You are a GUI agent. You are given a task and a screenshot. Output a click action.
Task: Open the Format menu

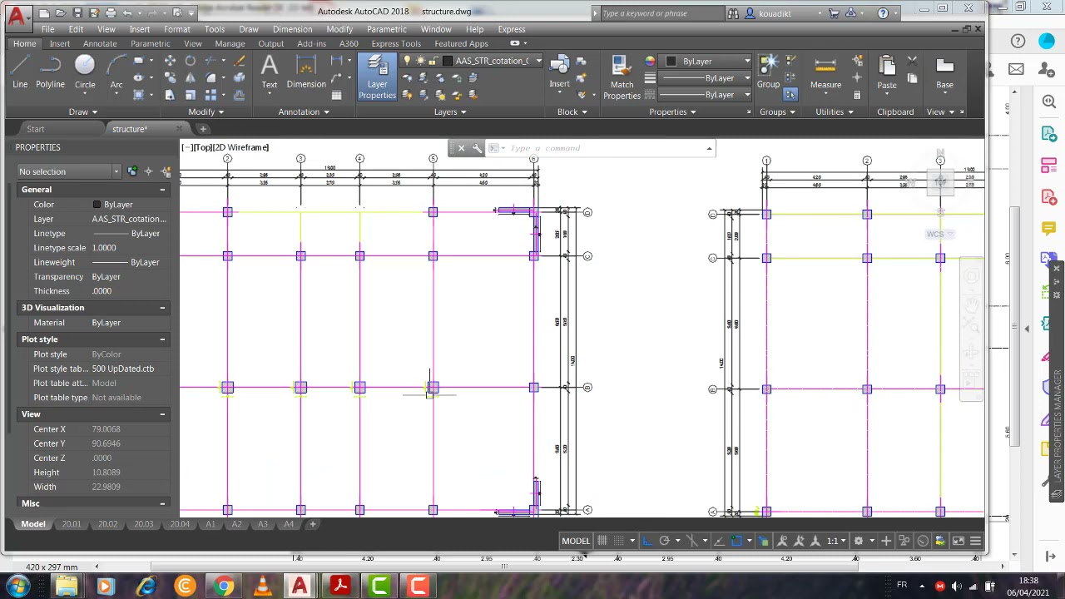(176, 29)
